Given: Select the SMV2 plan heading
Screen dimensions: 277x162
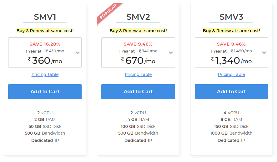Looking at the screenshot, I should click(138, 17).
